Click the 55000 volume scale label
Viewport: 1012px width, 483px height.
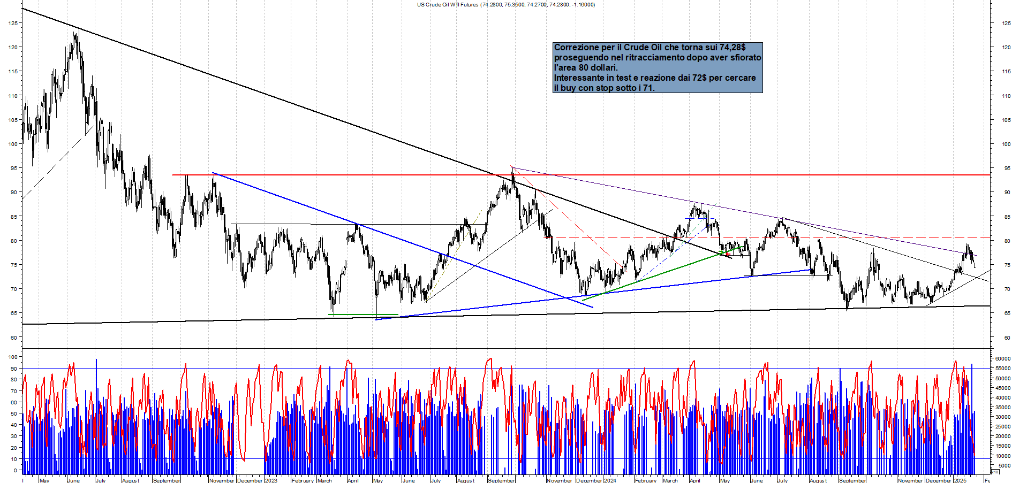tap(1003, 368)
